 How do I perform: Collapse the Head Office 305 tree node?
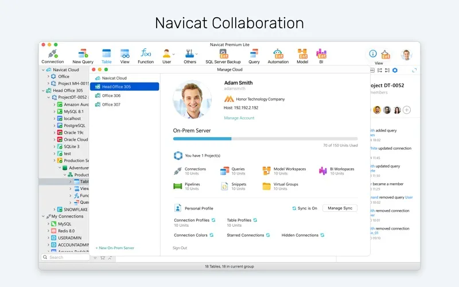pyautogui.click(x=43, y=91)
